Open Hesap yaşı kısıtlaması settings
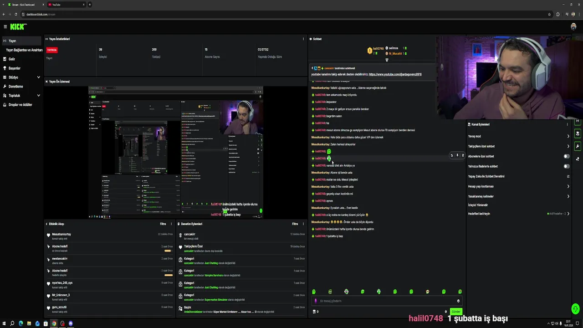 pyautogui.click(x=518, y=186)
